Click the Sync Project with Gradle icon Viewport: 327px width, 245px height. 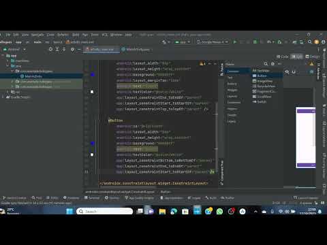pos(294,42)
